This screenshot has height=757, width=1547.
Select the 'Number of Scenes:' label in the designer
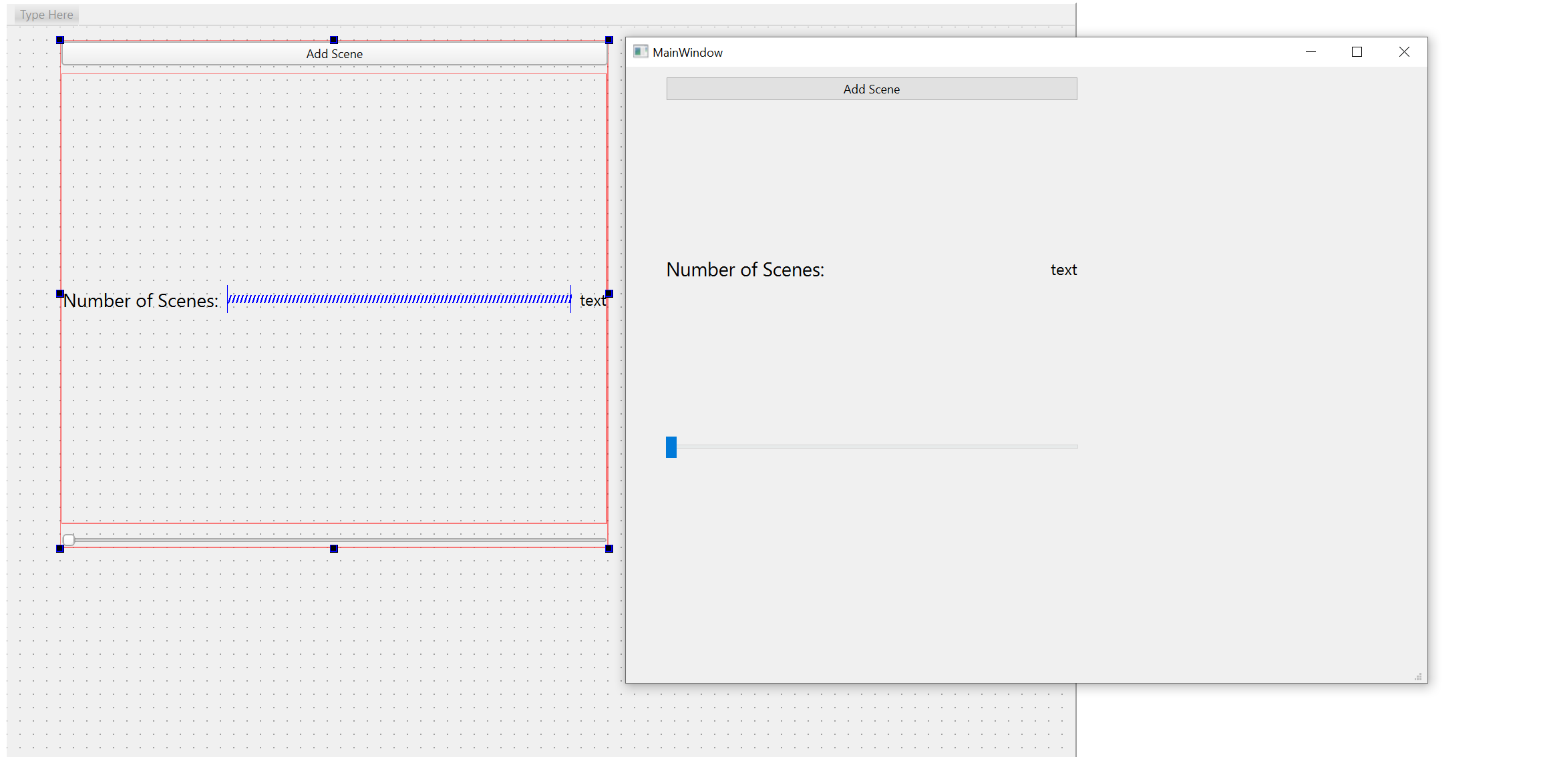tap(141, 300)
